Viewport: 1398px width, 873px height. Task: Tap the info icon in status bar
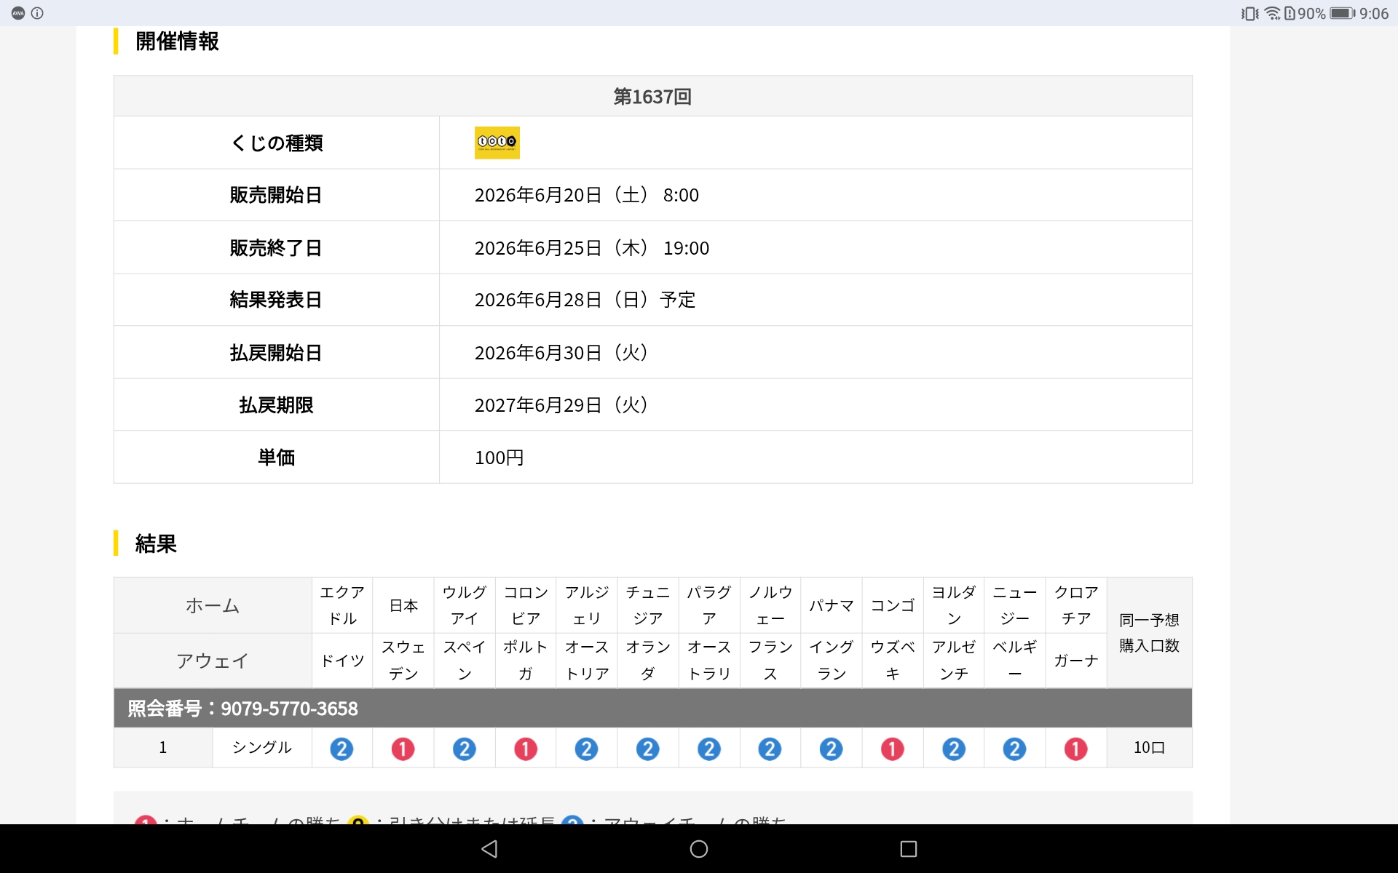point(37,13)
